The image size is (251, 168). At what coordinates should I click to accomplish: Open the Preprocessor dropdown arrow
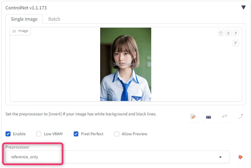221,157
